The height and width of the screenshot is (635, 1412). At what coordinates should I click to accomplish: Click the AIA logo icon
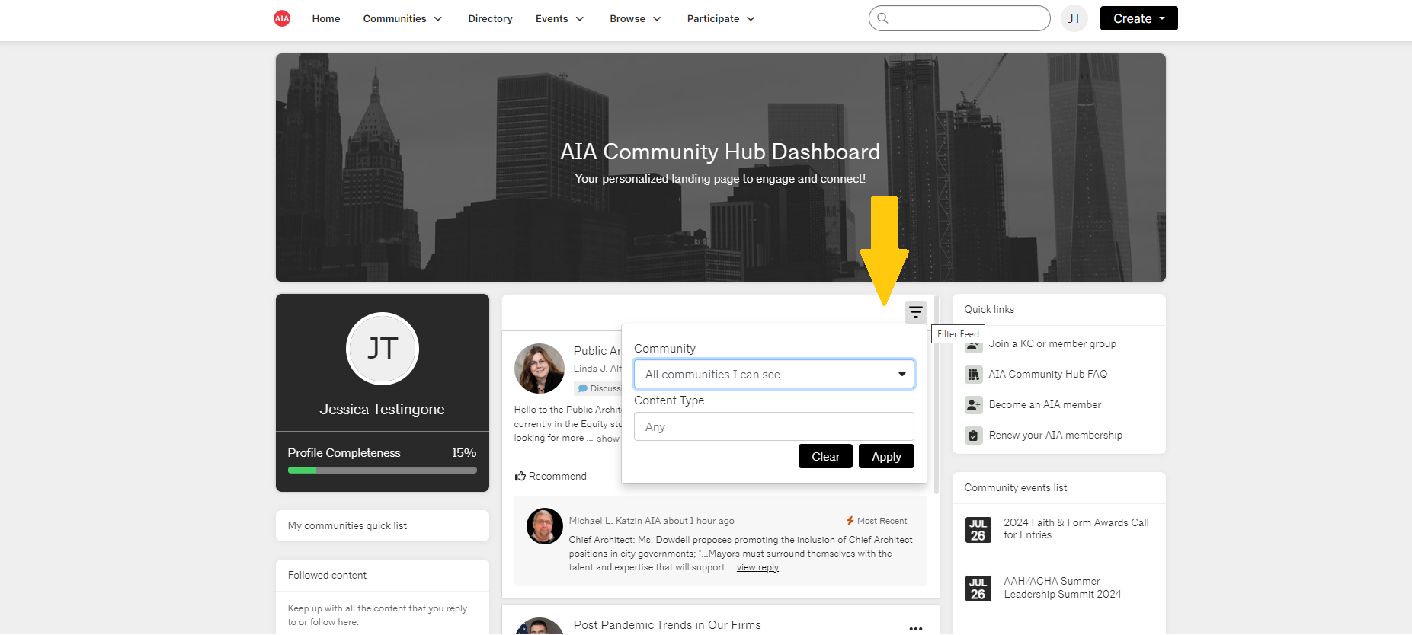point(282,18)
